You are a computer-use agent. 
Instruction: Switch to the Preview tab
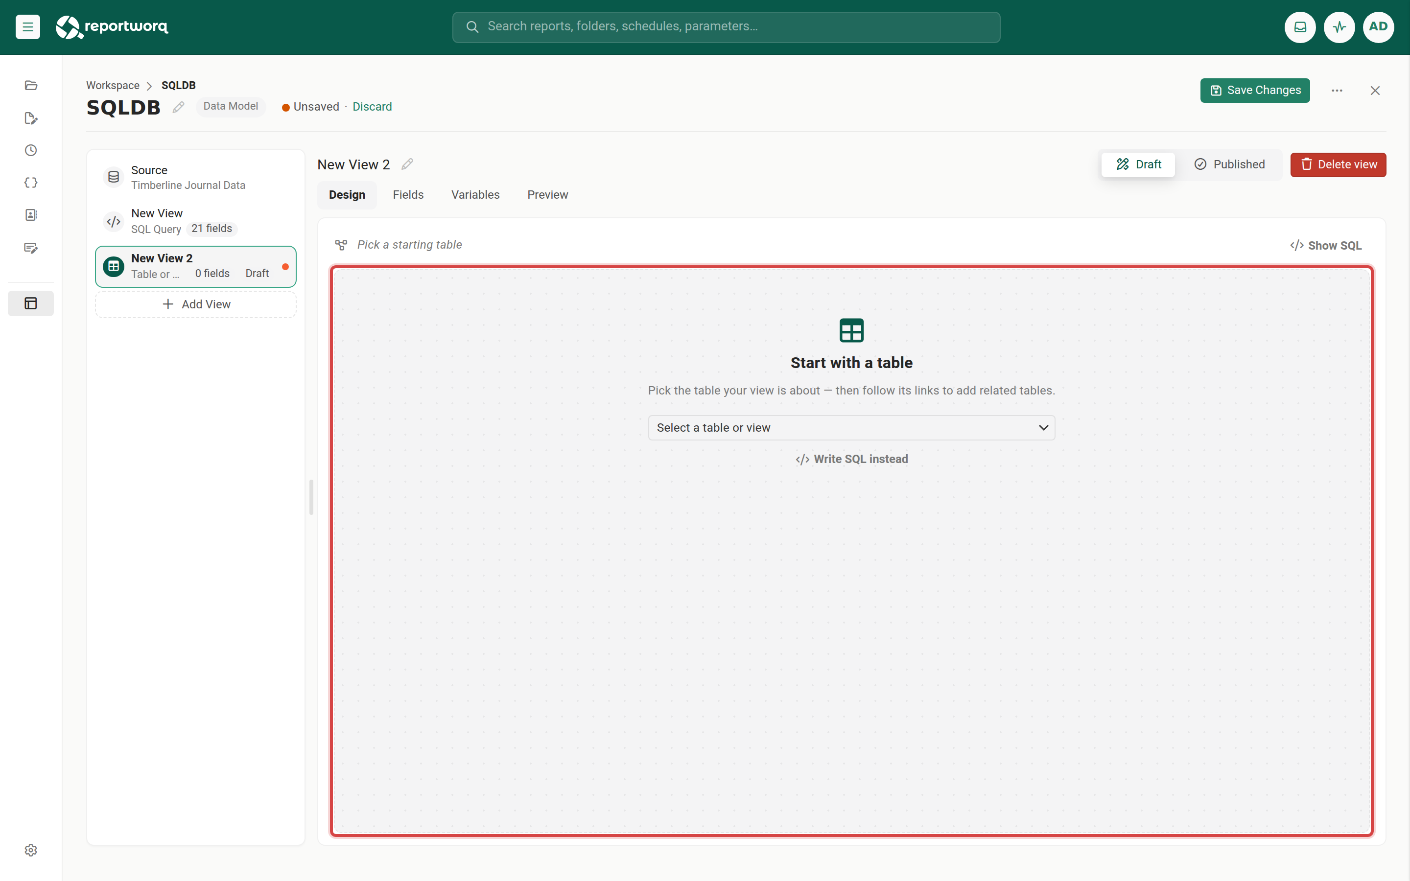547,195
